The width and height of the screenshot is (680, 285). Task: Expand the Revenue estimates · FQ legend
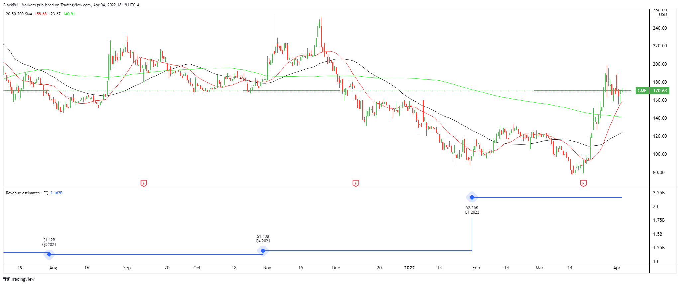tap(27, 193)
